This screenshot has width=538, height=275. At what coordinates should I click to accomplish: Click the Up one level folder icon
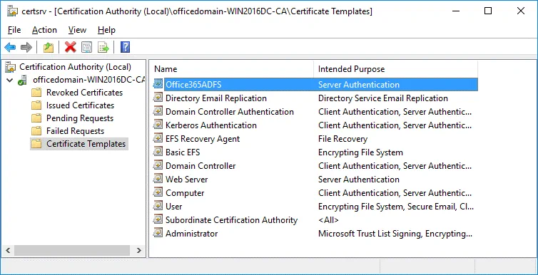point(49,47)
